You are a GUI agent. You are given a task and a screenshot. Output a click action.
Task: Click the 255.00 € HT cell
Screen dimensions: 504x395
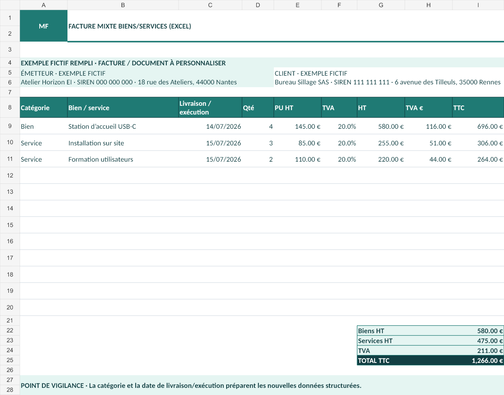[381, 143]
